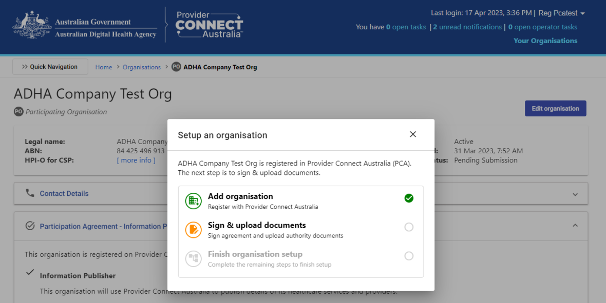Open Reg Pcatest user dropdown
606x303 pixels.
(x=561, y=13)
